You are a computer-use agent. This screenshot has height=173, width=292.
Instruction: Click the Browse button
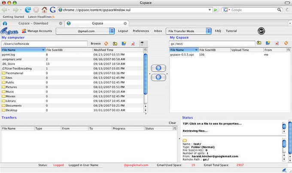click(96, 44)
